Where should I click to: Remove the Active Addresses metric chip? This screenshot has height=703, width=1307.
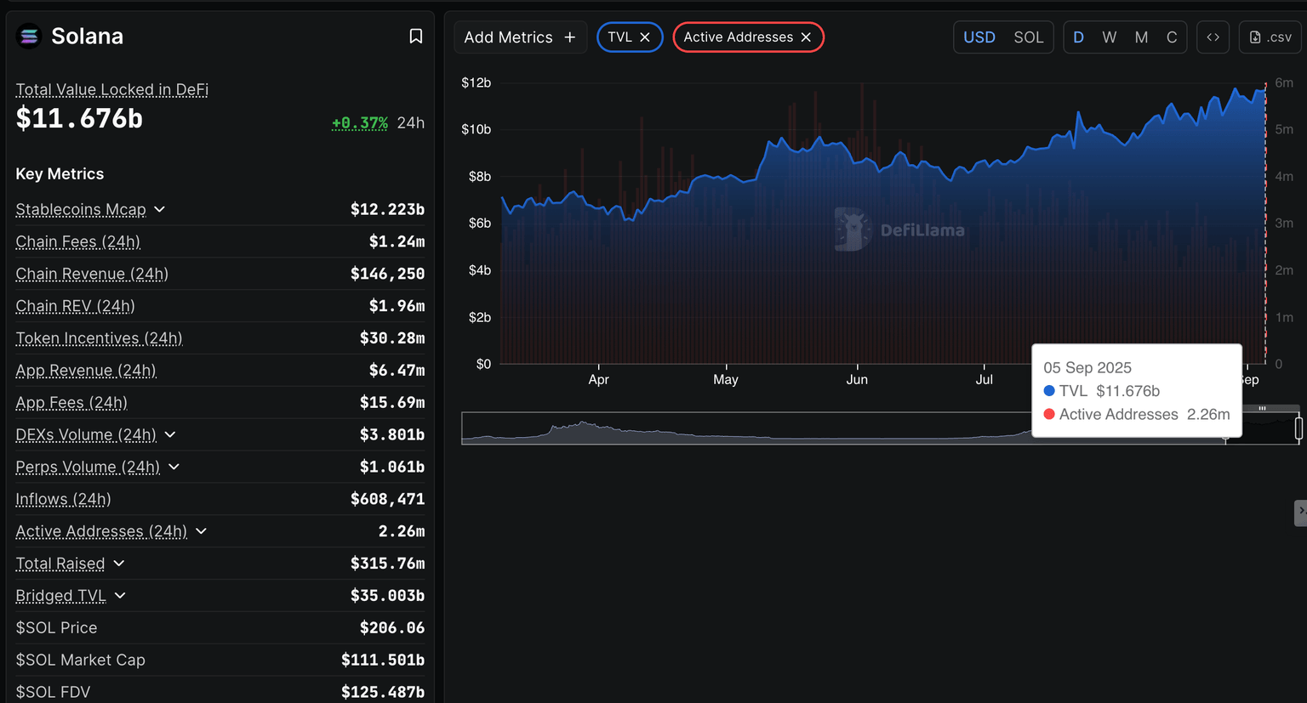pos(806,37)
